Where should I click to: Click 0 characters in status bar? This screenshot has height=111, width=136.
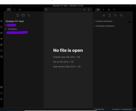point(126,109)
